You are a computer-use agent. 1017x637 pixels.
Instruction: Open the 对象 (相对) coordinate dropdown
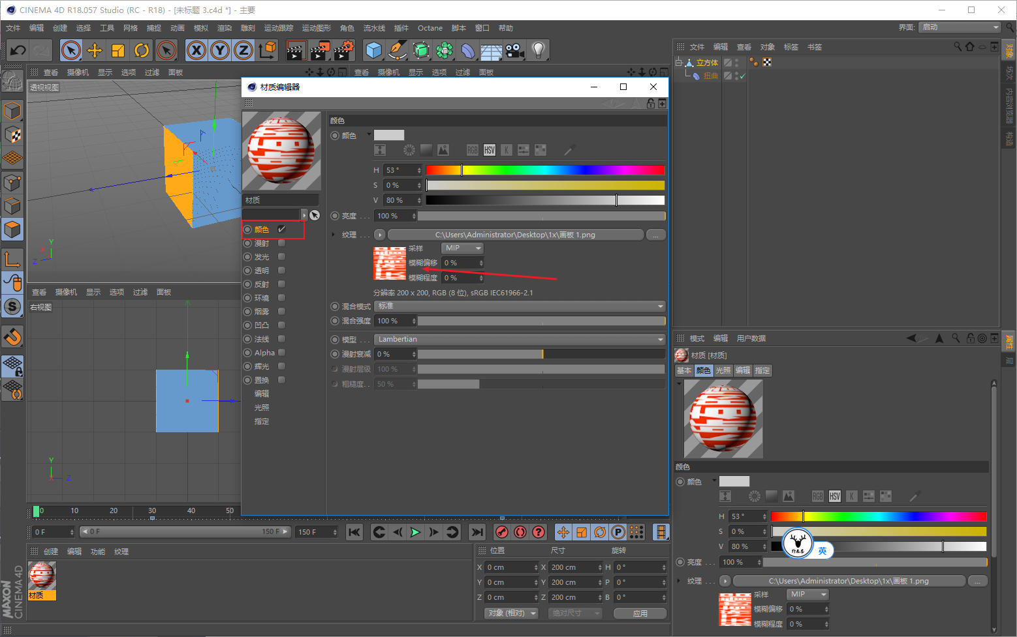click(x=512, y=614)
